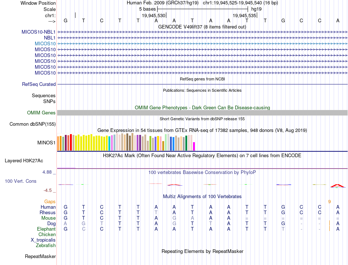Click the orange gap number 9
Viewport: 348px width, 265px height.
point(329,201)
